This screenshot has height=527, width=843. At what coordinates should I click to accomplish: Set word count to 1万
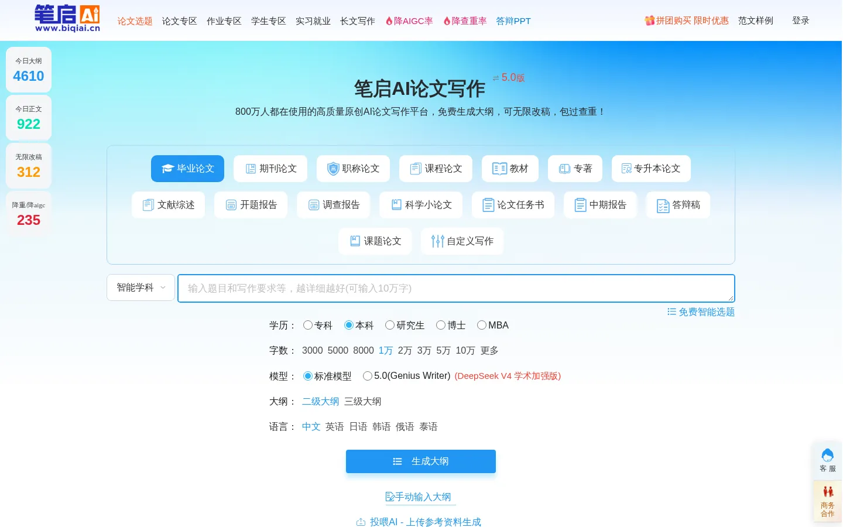pos(386,351)
